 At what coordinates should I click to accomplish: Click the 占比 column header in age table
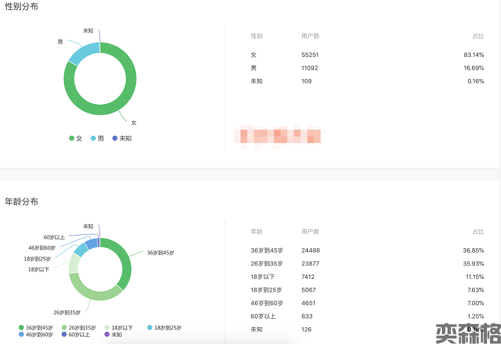point(478,232)
